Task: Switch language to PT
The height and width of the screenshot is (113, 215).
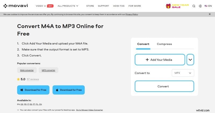Action: [34, 104]
